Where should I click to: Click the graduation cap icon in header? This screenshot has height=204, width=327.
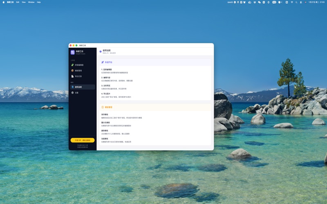point(101,51)
